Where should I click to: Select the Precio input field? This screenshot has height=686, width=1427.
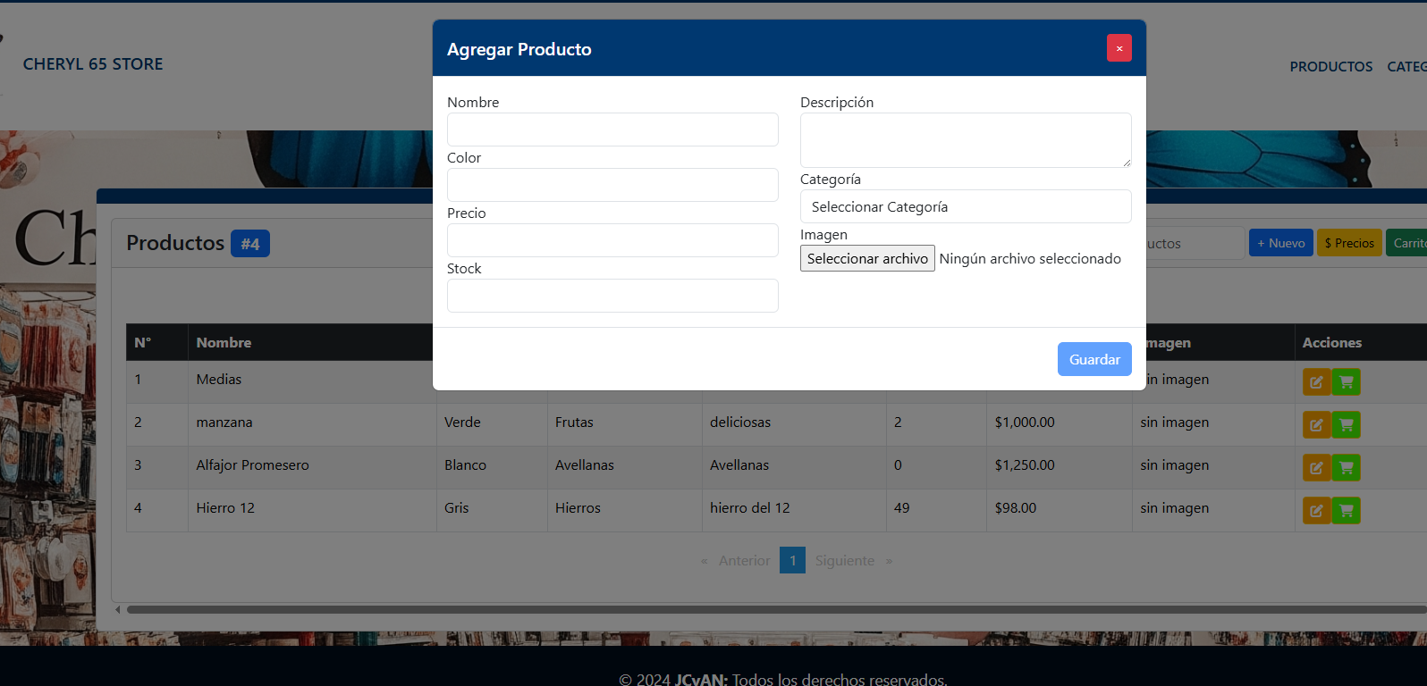(x=612, y=240)
